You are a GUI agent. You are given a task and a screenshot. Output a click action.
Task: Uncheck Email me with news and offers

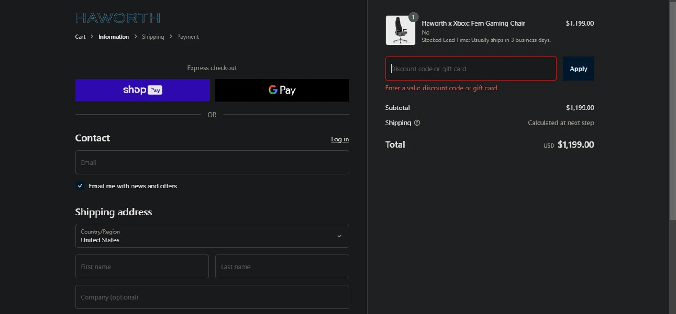point(80,186)
